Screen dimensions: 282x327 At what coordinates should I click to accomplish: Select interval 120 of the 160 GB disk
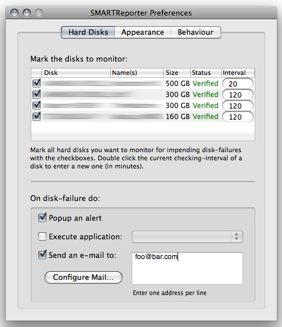238,117
